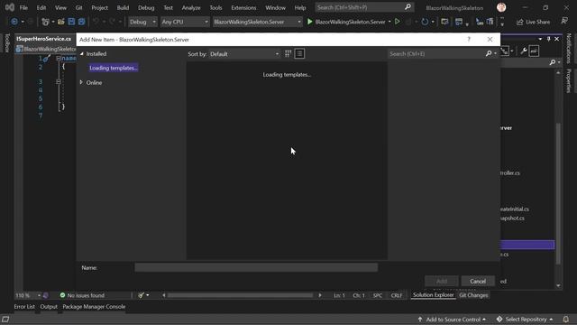577x325 pixels.
Task: Click the dialog Search (Ctrl+E) field
Action: point(436,54)
